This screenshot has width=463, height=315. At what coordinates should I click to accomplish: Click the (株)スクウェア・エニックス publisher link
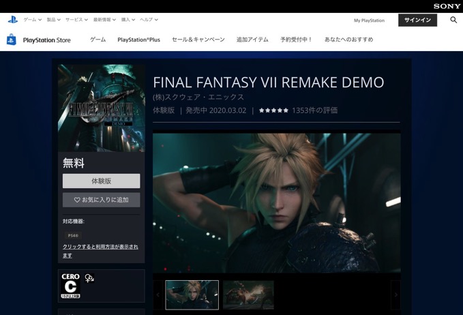[198, 97]
